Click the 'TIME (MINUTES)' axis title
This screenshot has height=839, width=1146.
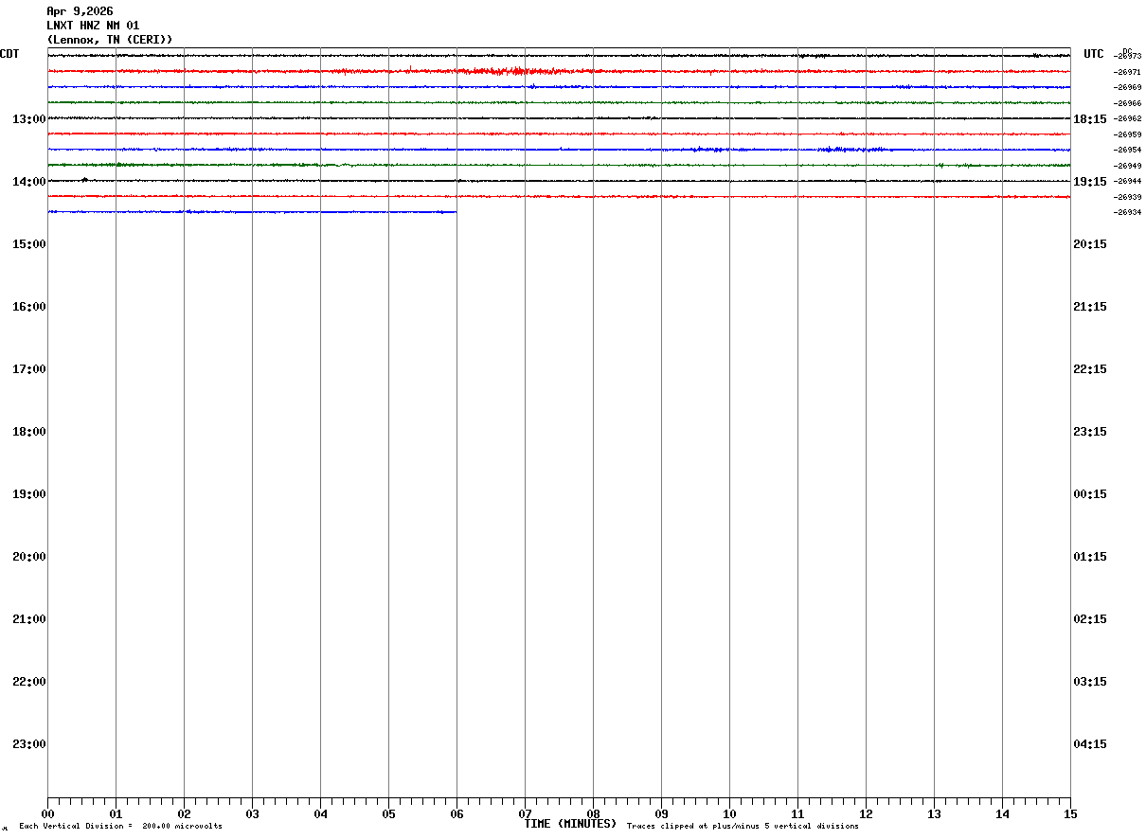(570, 824)
